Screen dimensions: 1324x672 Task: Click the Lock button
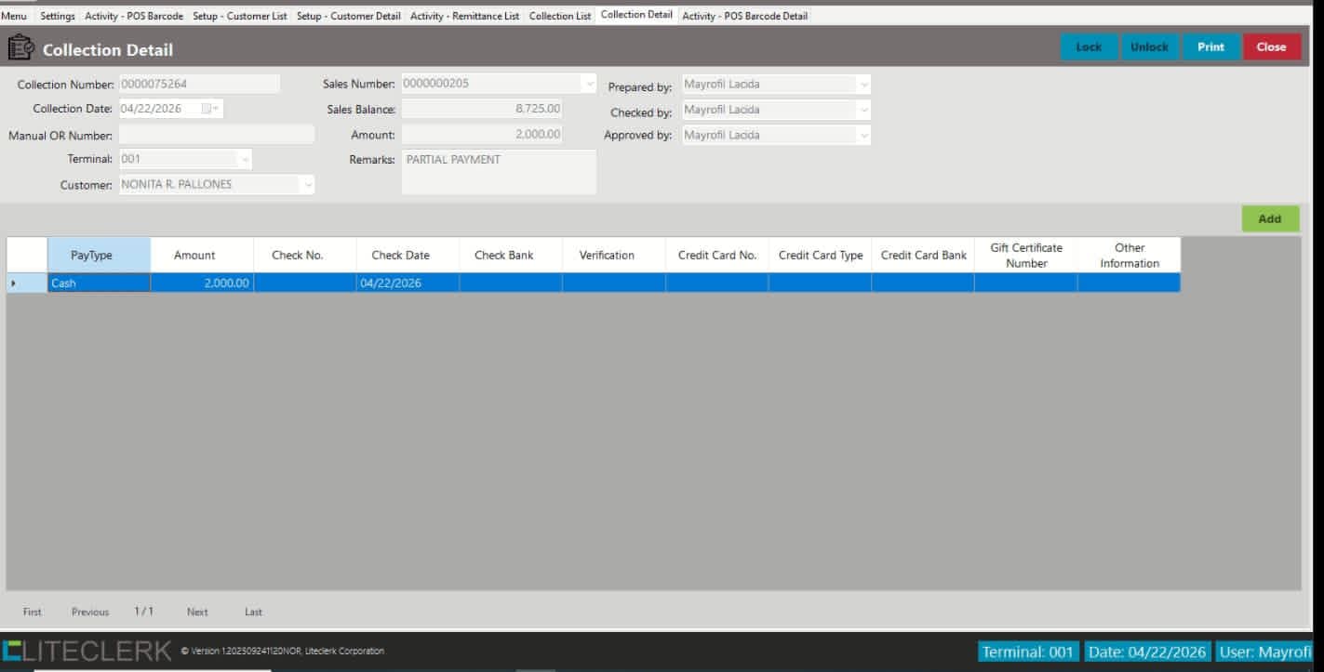[x=1089, y=47]
